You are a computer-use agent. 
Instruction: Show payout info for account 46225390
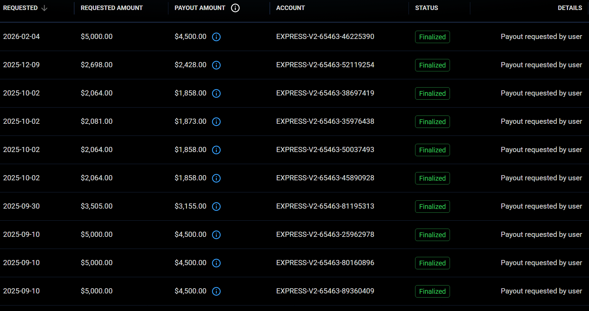[216, 37]
